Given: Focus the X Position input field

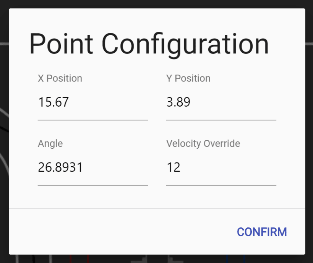Looking at the screenshot, I should click(92, 102).
